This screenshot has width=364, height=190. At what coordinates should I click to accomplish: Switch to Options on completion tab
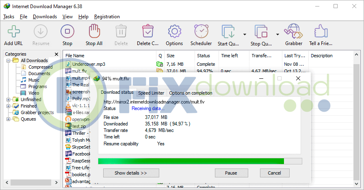[191, 93]
